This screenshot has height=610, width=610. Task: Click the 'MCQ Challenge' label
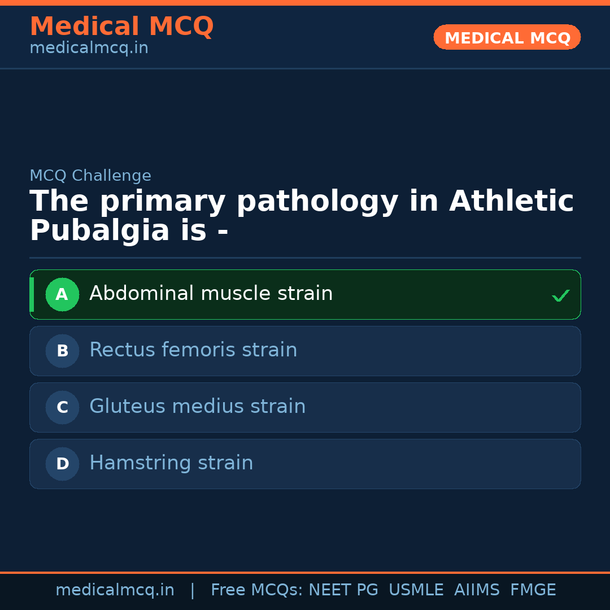[90, 176]
